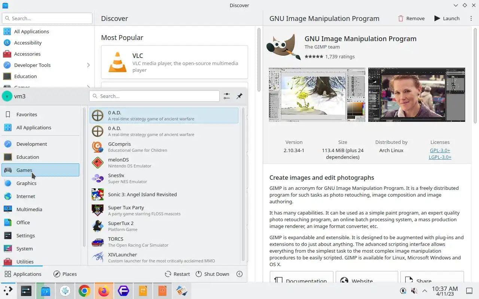The image size is (479, 299).
Task: Open the business card app in taskbar
Action: pos(181,291)
